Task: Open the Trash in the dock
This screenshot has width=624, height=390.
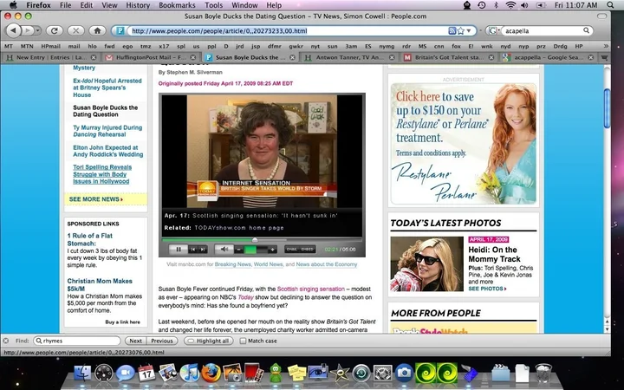Action: click(543, 374)
